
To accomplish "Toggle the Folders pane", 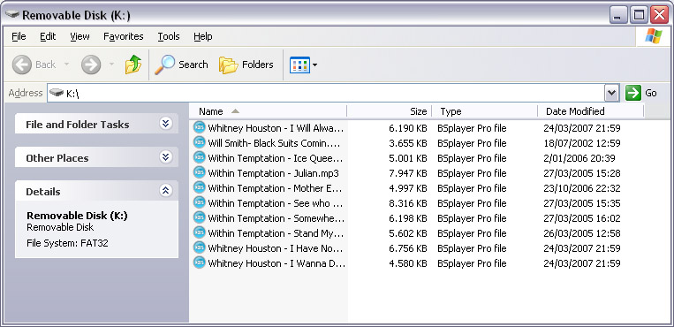I will pyautogui.click(x=246, y=65).
